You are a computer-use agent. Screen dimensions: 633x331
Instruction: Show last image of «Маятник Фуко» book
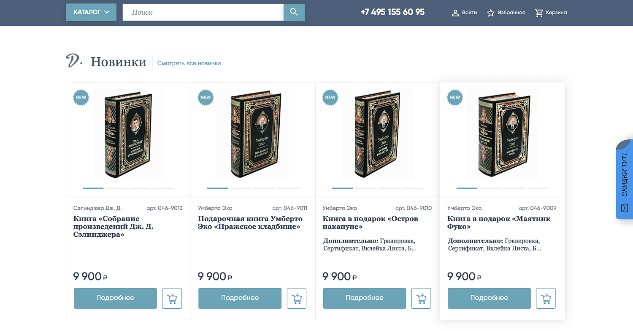pyautogui.click(x=538, y=188)
